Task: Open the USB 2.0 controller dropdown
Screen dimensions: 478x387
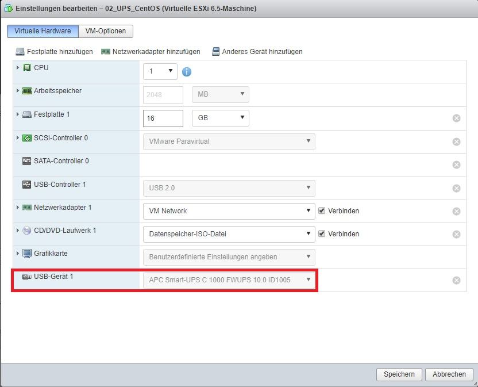Action: (x=229, y=188)
